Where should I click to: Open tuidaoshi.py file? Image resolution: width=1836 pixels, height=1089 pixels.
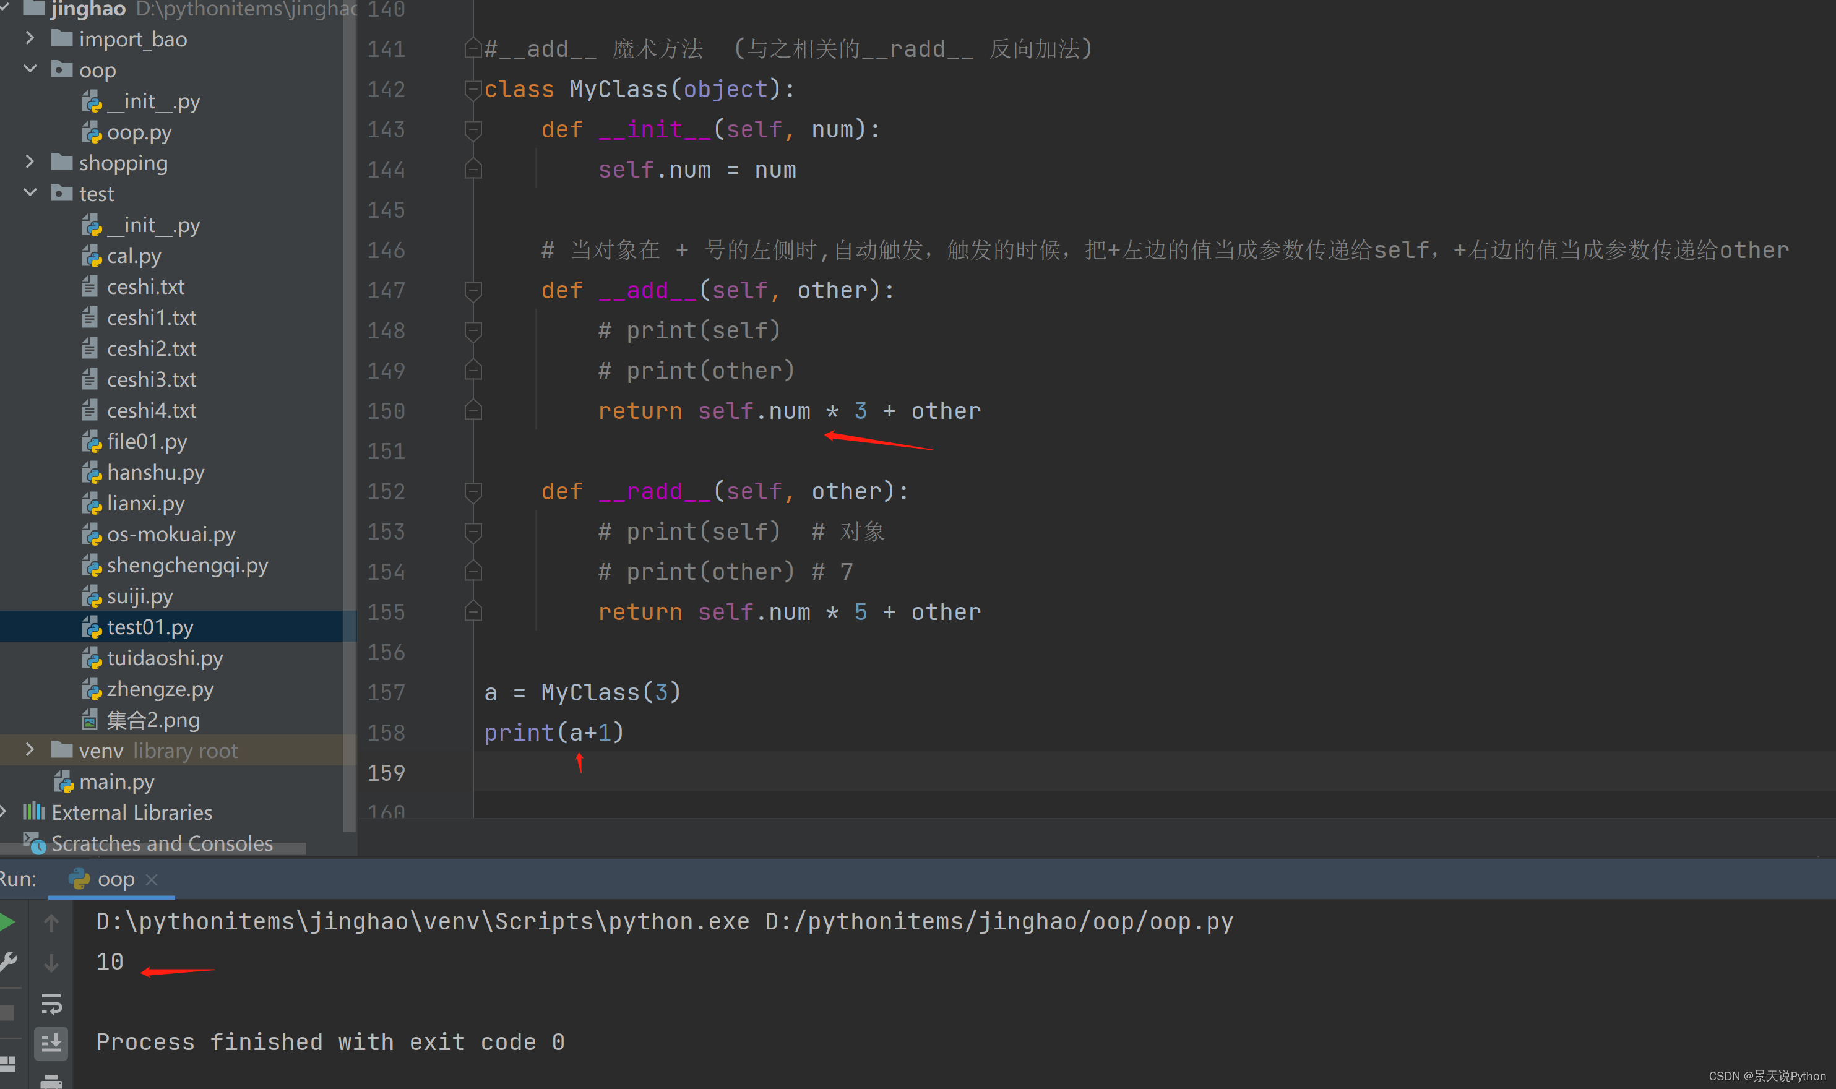click(165, 658)
